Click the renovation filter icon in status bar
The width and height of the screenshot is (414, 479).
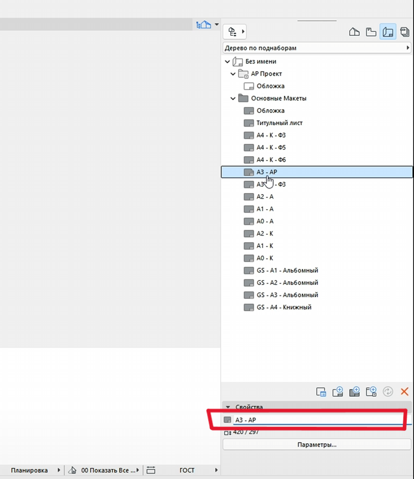72,470
